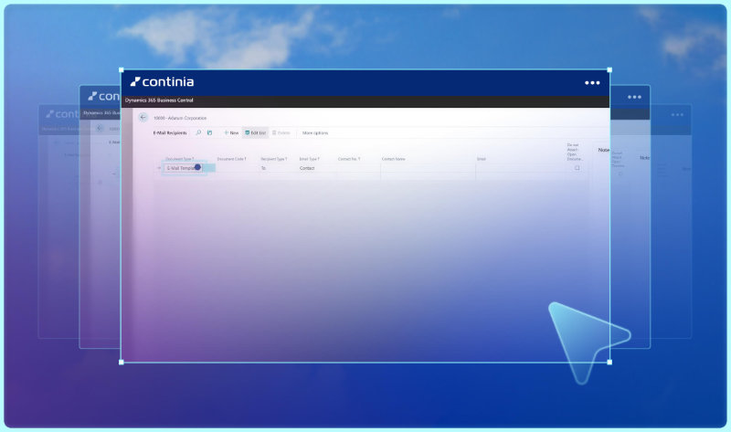
Task: Click the Email Type column header
Action: 310,159
